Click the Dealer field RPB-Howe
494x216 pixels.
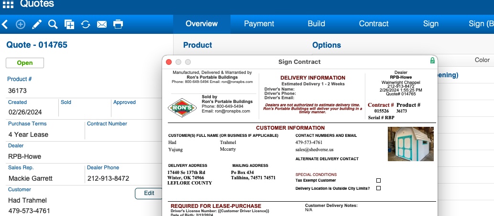tap(24, 156)
